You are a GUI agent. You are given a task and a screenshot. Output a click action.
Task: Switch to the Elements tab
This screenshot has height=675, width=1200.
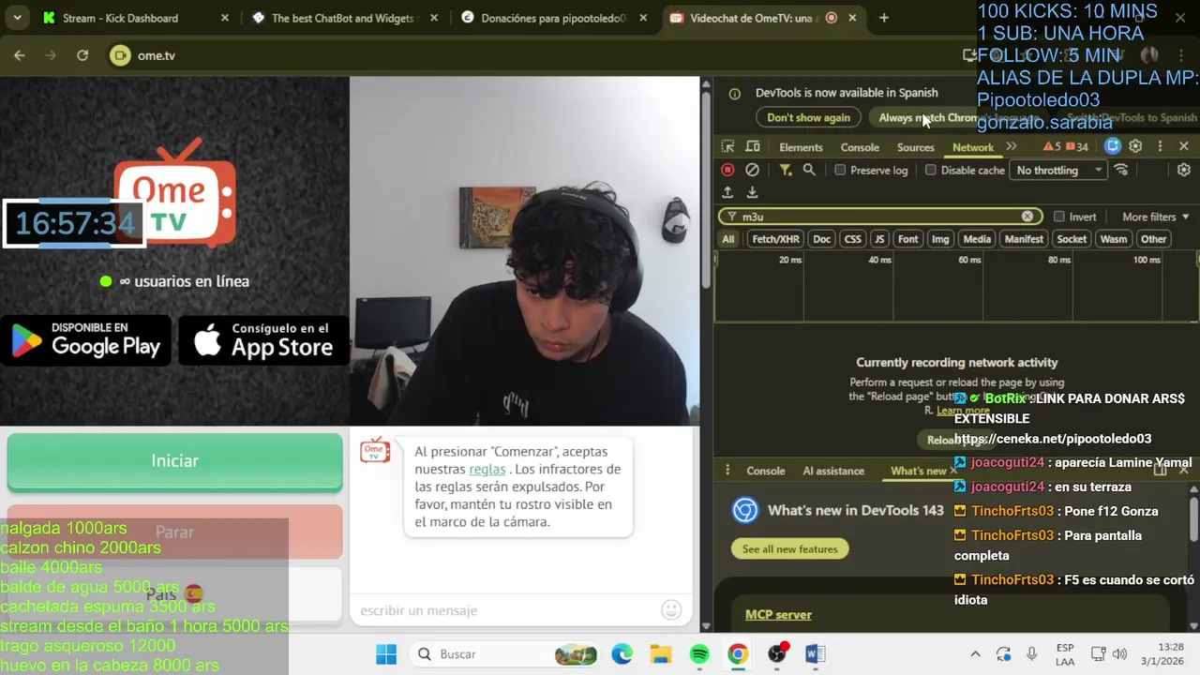click(801, 147)
